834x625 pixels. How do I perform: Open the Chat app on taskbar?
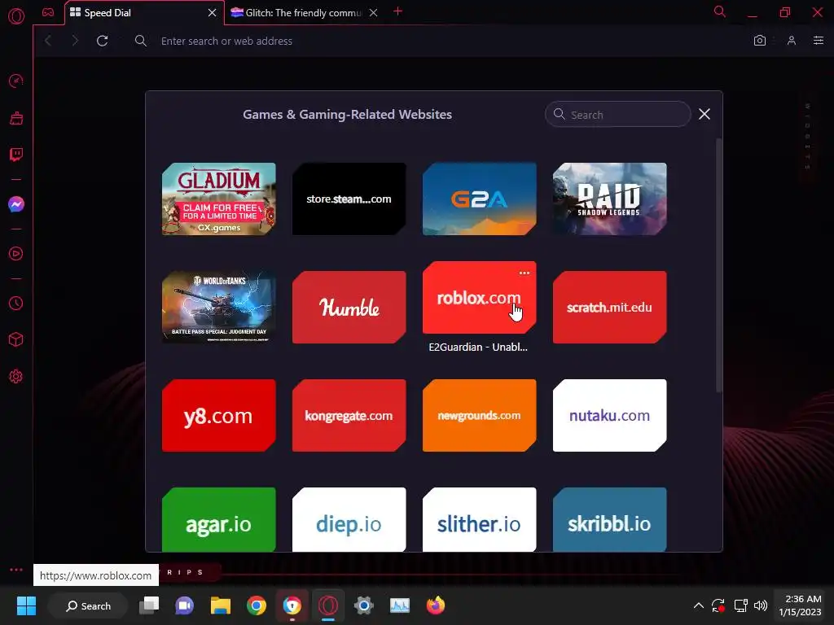185,605
